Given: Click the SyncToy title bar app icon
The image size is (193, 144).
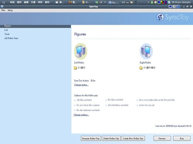Looking at the screenshot, I should 2,6.
